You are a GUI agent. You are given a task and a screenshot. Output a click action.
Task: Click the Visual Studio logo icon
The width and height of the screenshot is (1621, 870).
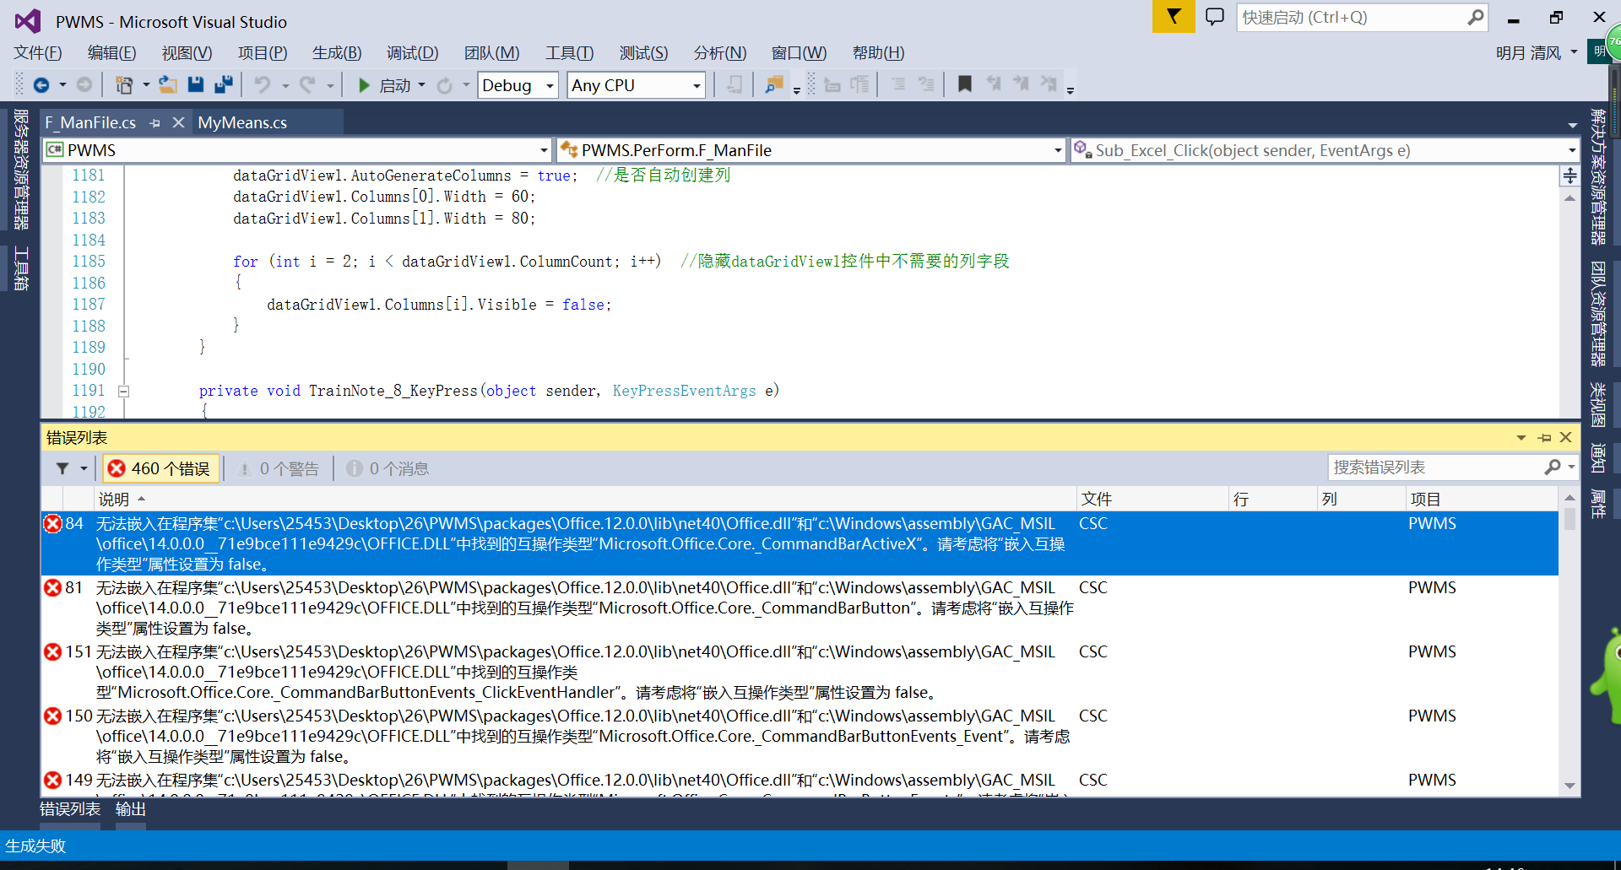(x=28, y=21)
